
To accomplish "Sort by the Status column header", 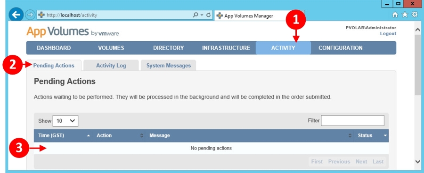I will point(371,135).
